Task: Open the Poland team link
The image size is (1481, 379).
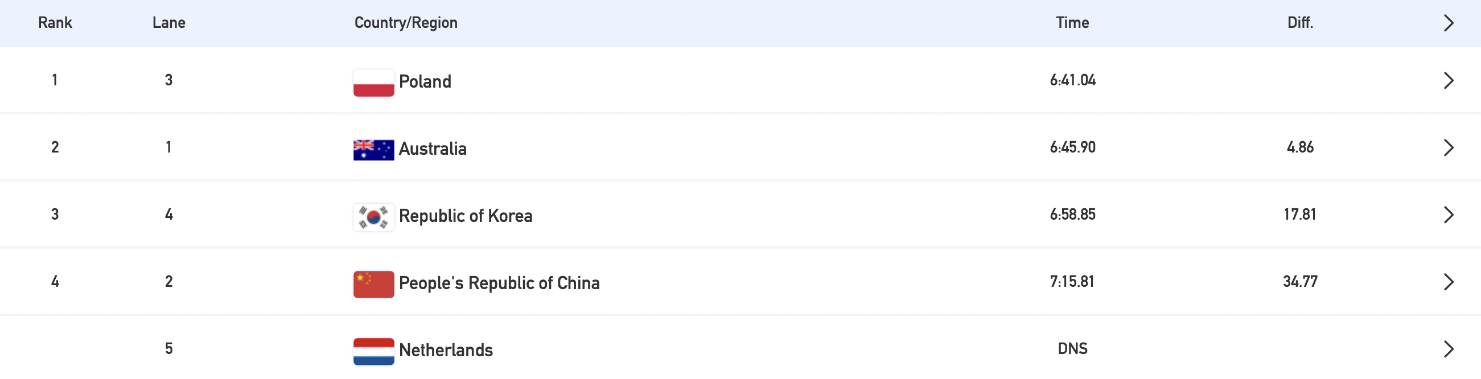Action: [425, 82]
